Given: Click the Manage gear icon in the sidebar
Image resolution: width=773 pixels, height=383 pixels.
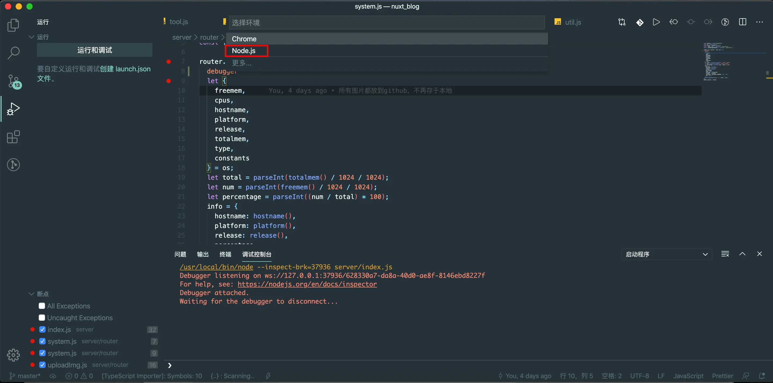Looking at the screenshot, I should click(x=13, y=355).
